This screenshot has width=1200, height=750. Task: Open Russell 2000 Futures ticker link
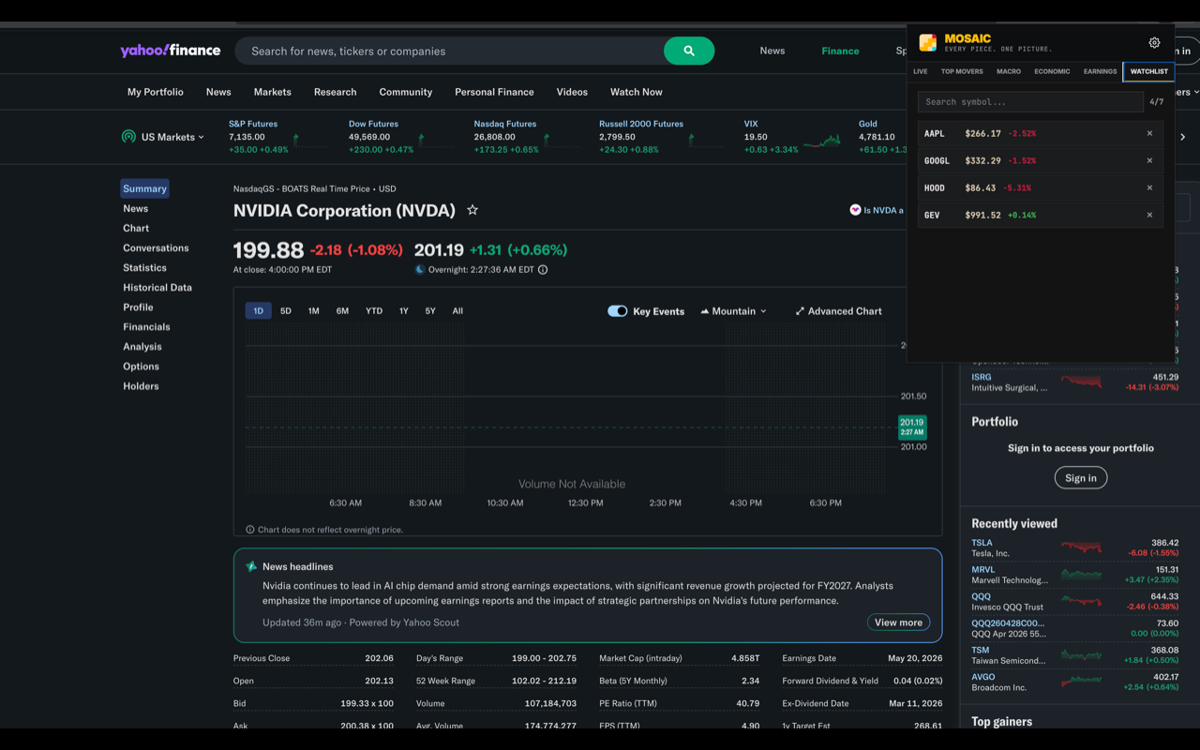click(641, 124)
